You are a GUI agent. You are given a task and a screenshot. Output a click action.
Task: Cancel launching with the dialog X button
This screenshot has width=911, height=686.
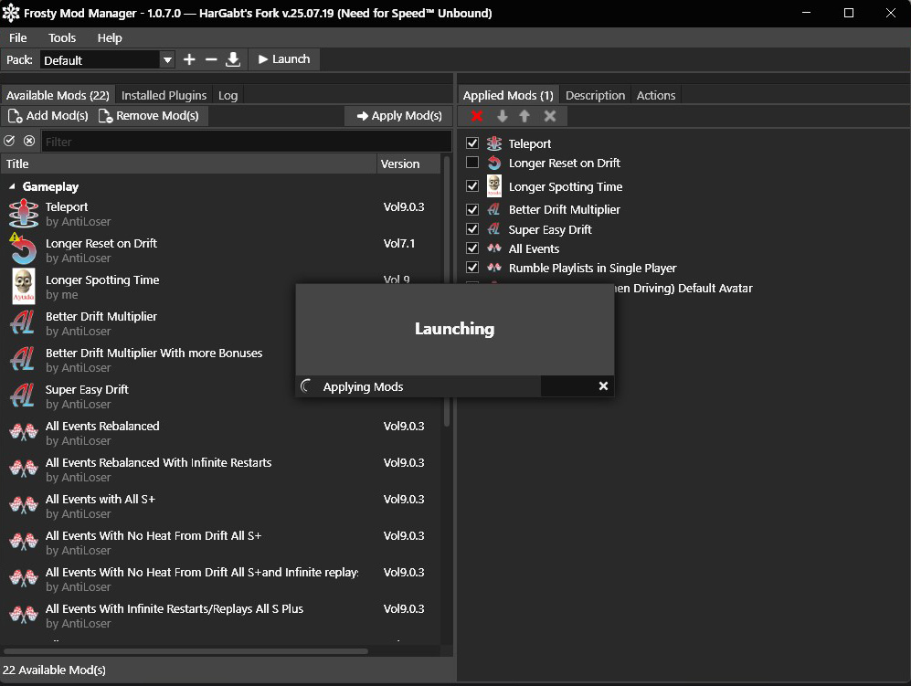tap(603, 386)
